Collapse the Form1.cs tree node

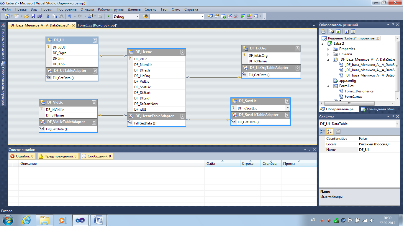click(328, 86)
